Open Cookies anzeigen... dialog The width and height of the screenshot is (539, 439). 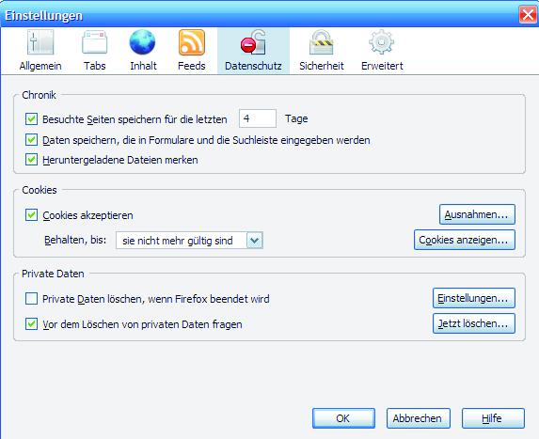465,240
